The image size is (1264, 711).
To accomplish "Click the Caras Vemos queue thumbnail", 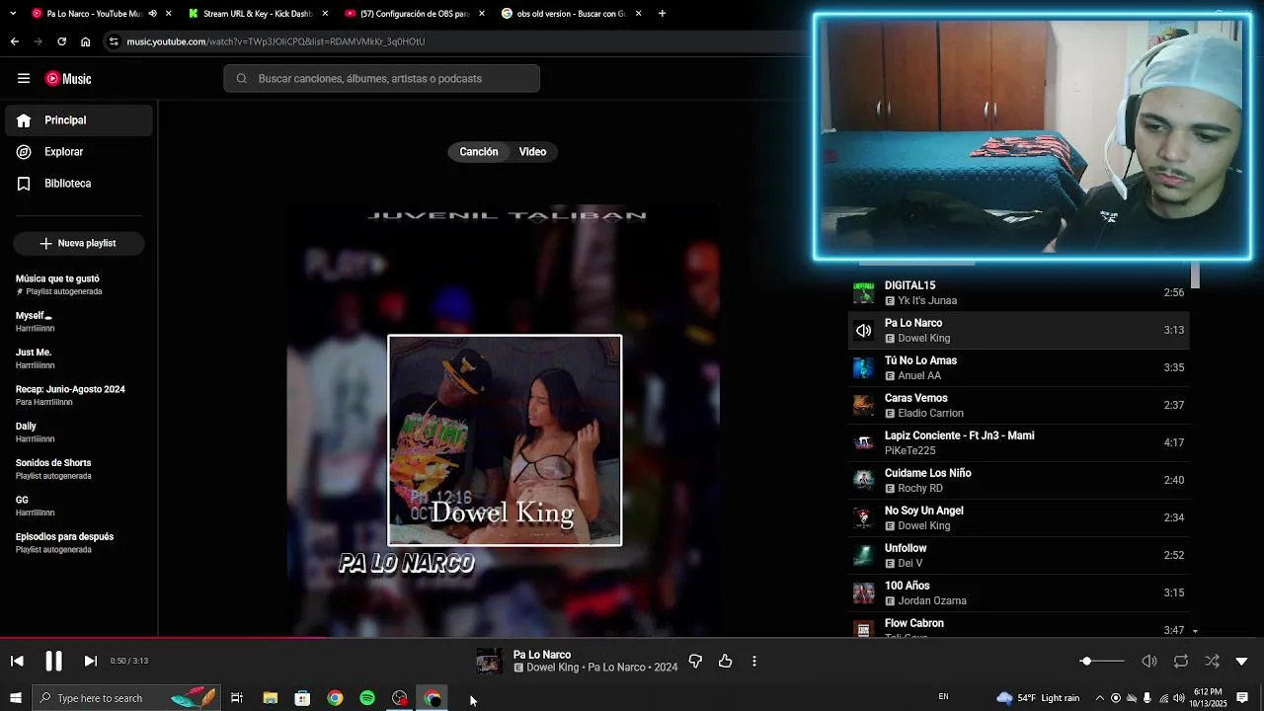I will click(x=863, y=405).
